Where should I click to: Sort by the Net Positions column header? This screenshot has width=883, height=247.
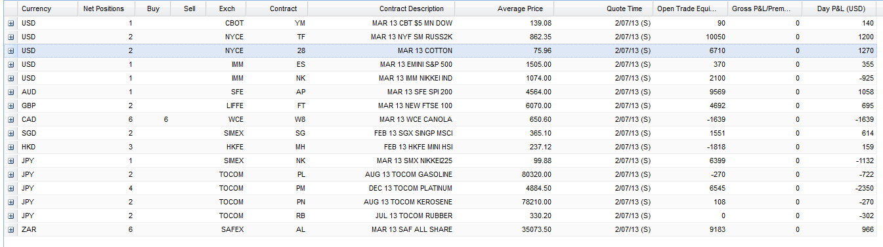coord(106,9)
